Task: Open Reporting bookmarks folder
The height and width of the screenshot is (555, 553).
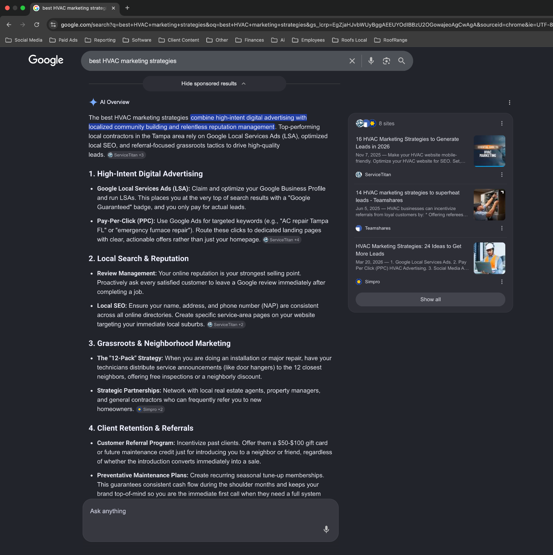Action: click(x=100, y=40)
